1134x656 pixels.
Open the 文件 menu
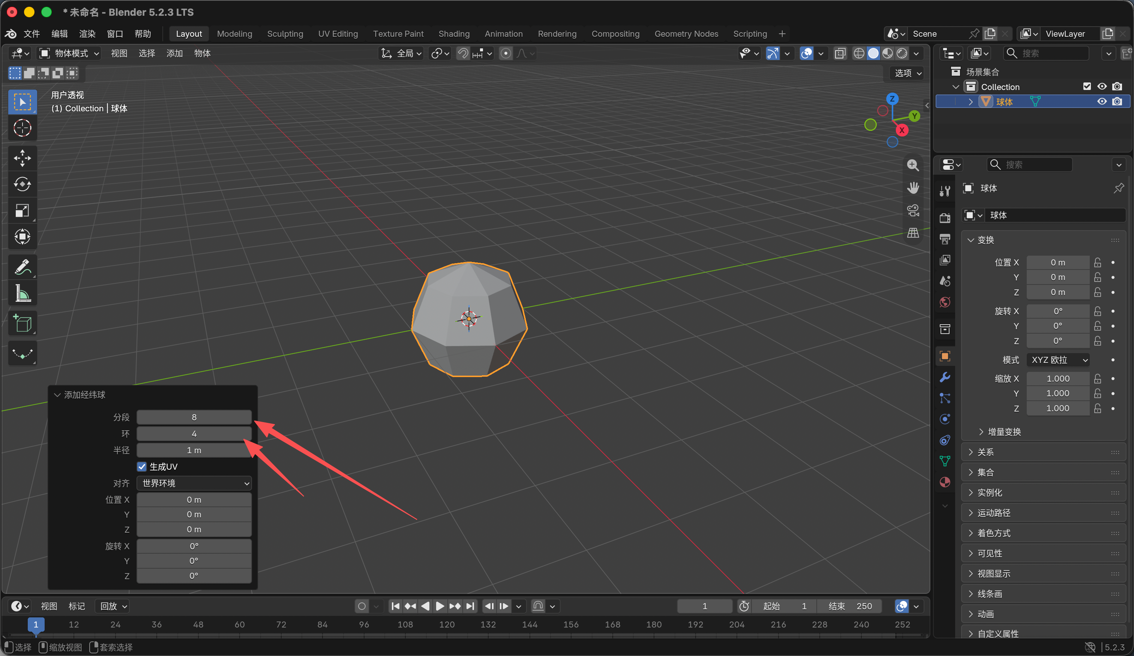(31, 34)
